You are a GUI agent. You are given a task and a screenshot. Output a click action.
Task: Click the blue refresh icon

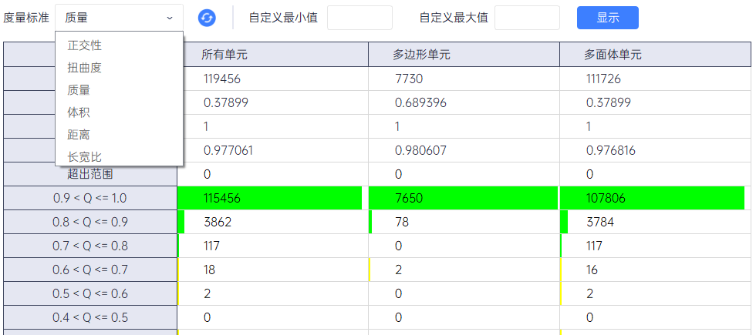pos(207,18)
